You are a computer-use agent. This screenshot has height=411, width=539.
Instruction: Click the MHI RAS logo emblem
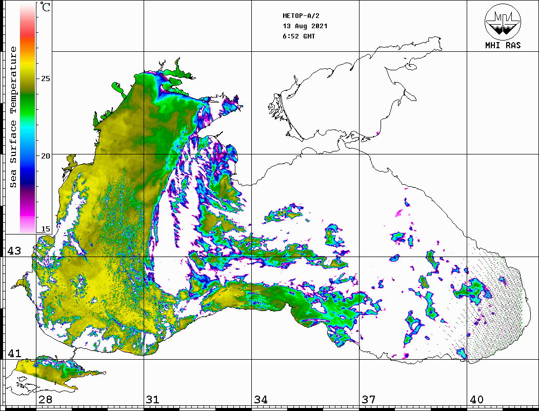(x=503, y=22)
